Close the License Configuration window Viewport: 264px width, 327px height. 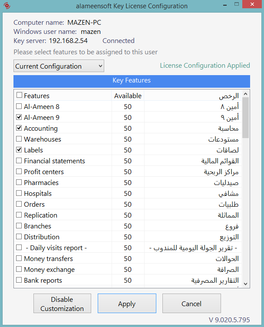[252, 4]
